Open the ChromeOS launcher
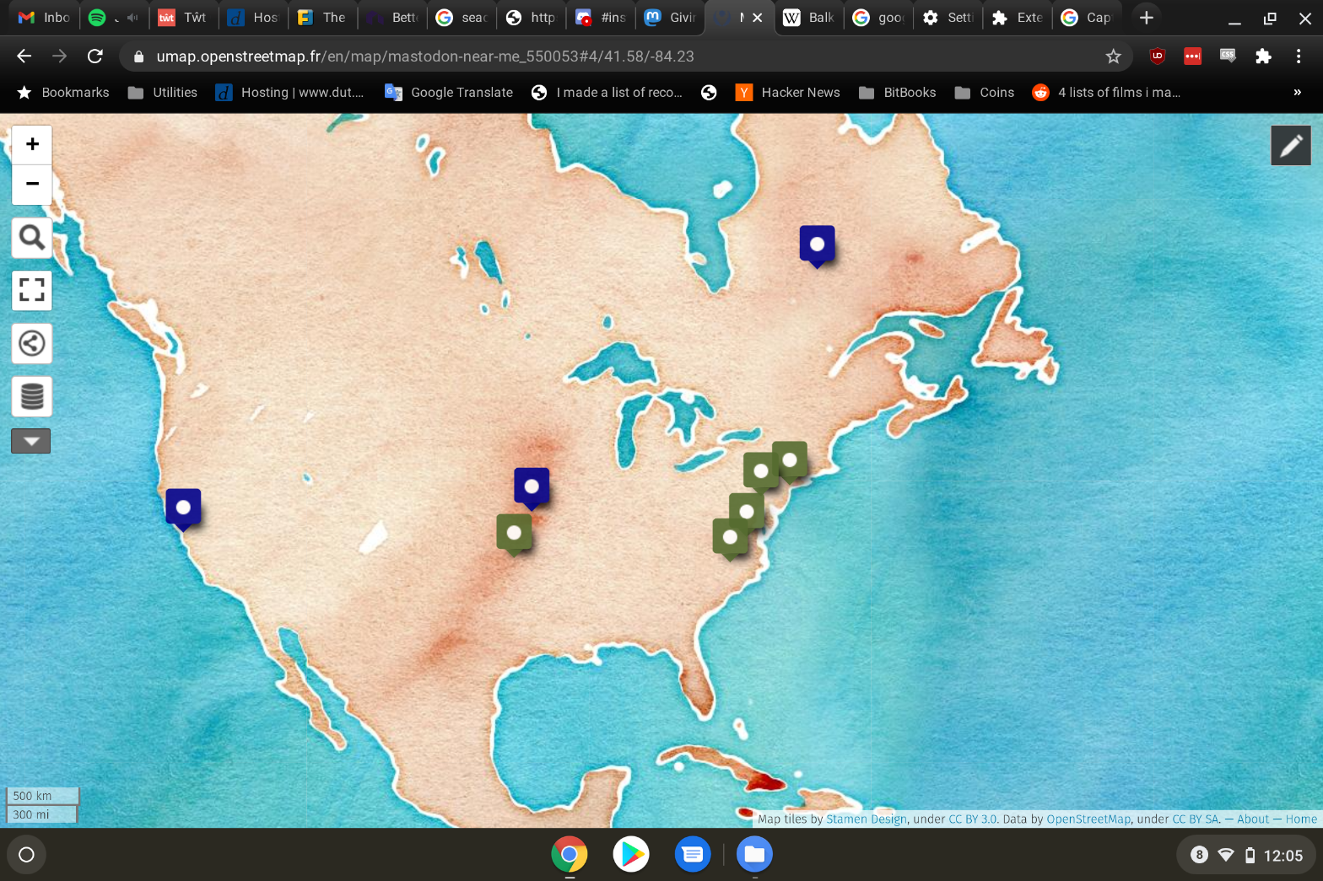Image resolution: width=1323 pixels, height=881 pixels. [x=26, y=855]
